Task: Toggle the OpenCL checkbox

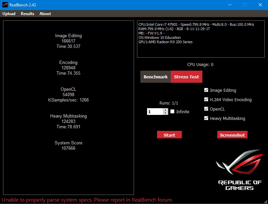Action: point(206,109)
